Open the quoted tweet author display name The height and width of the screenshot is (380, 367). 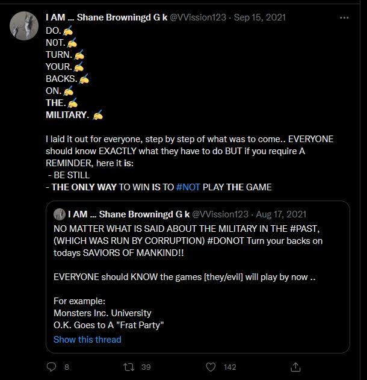click(x=129, y=214)
